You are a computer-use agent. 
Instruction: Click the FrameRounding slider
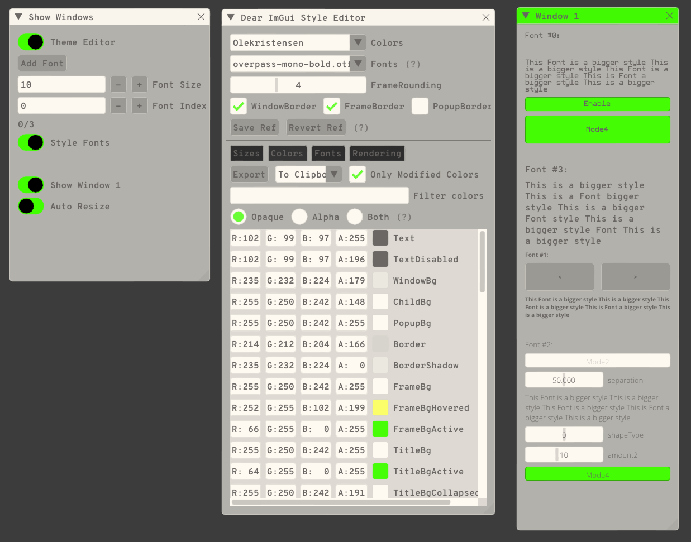point(298,85)
